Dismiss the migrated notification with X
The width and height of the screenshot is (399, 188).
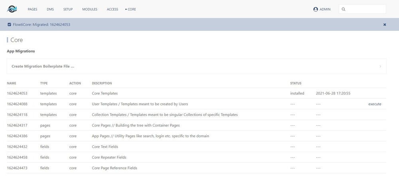tap(385, 25)
